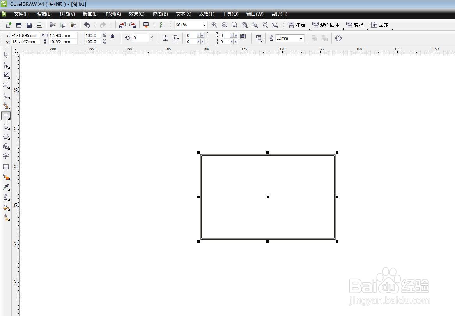Click the 转换 toolbar button
The image size is (455, 316).
click(x=355, y=25)
